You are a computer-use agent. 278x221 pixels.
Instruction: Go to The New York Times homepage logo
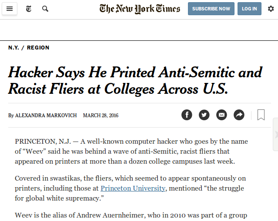pyautogui.click(x=139, y=9)
